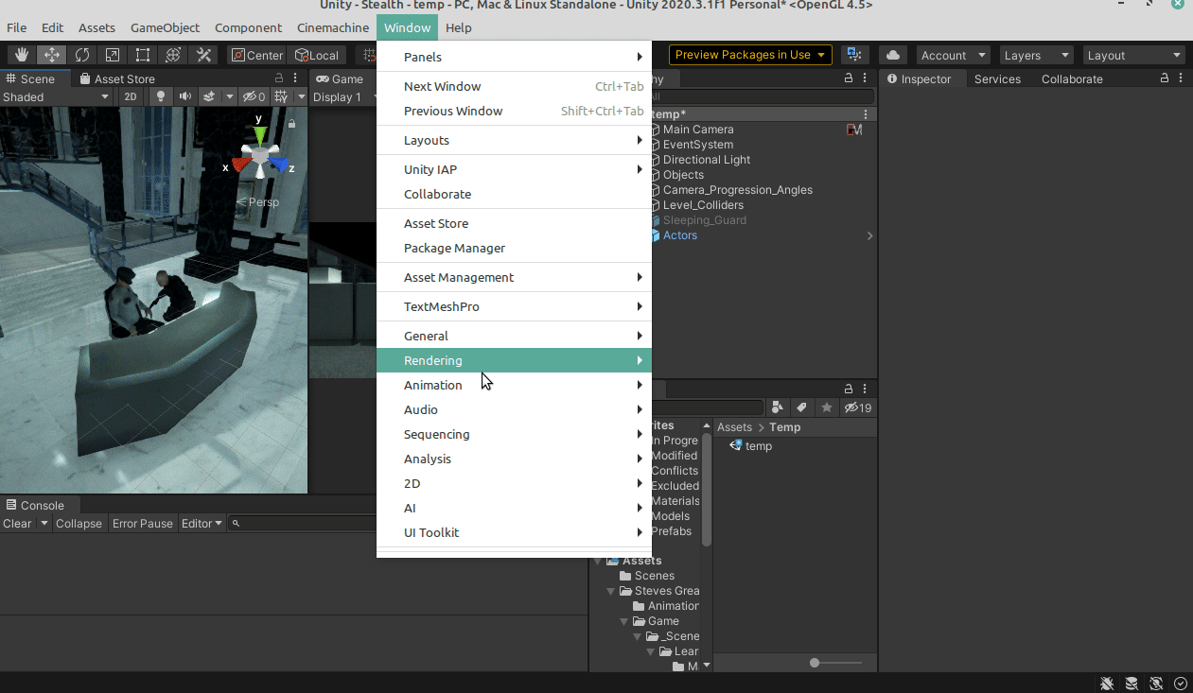Toggle 2D view mode in Scene
The height and width of the screenshot is (693, 1193).
[x=131, y=96]
